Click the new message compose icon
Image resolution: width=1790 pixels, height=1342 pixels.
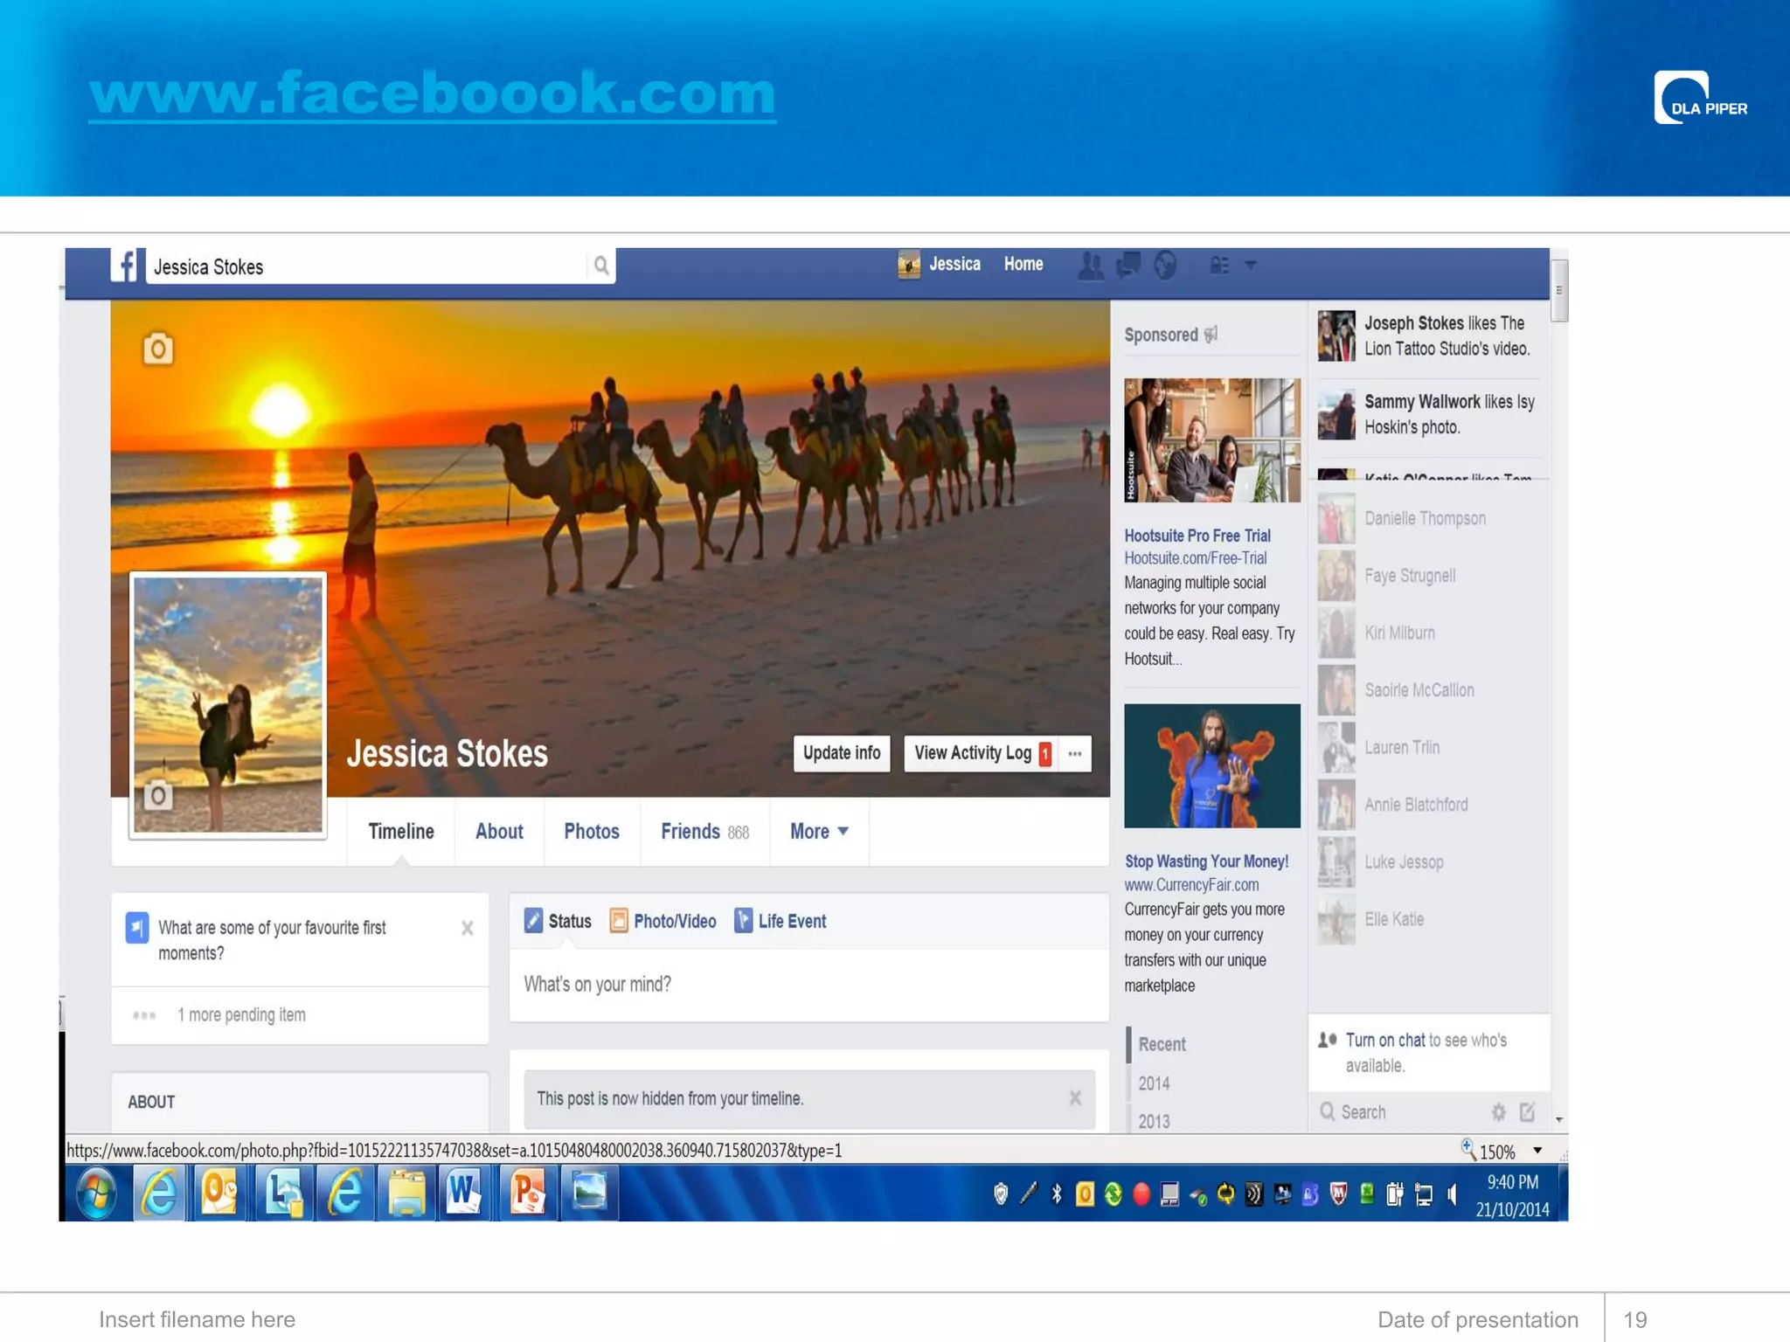coord(1527,1112)
